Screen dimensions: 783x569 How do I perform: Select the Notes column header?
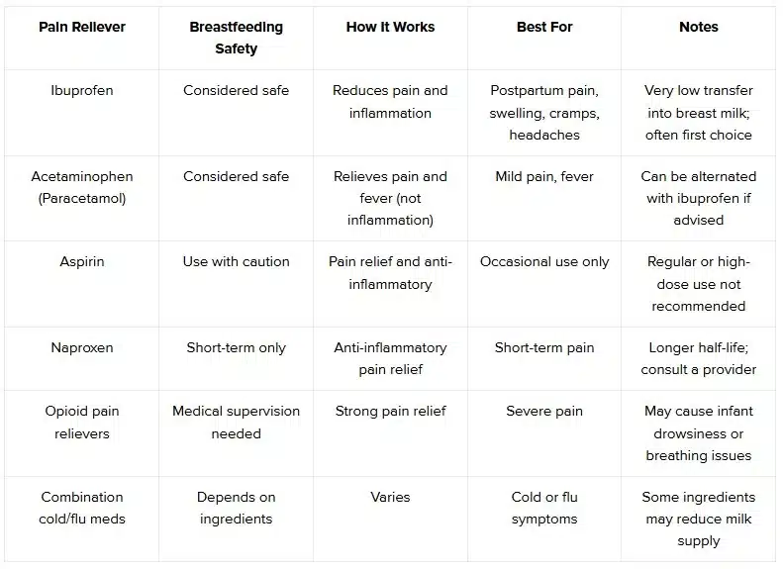pyautogui.click(x=699, y=27)
